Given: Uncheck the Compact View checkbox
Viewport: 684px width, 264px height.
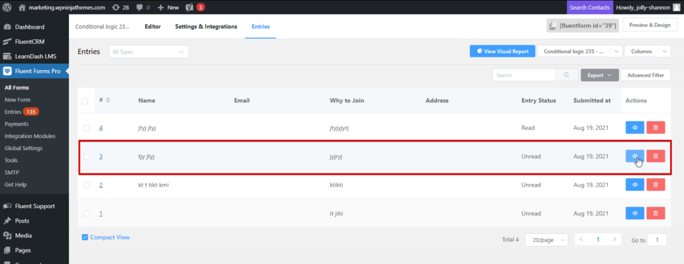Looking at the screenshot, I should (85, 237).
